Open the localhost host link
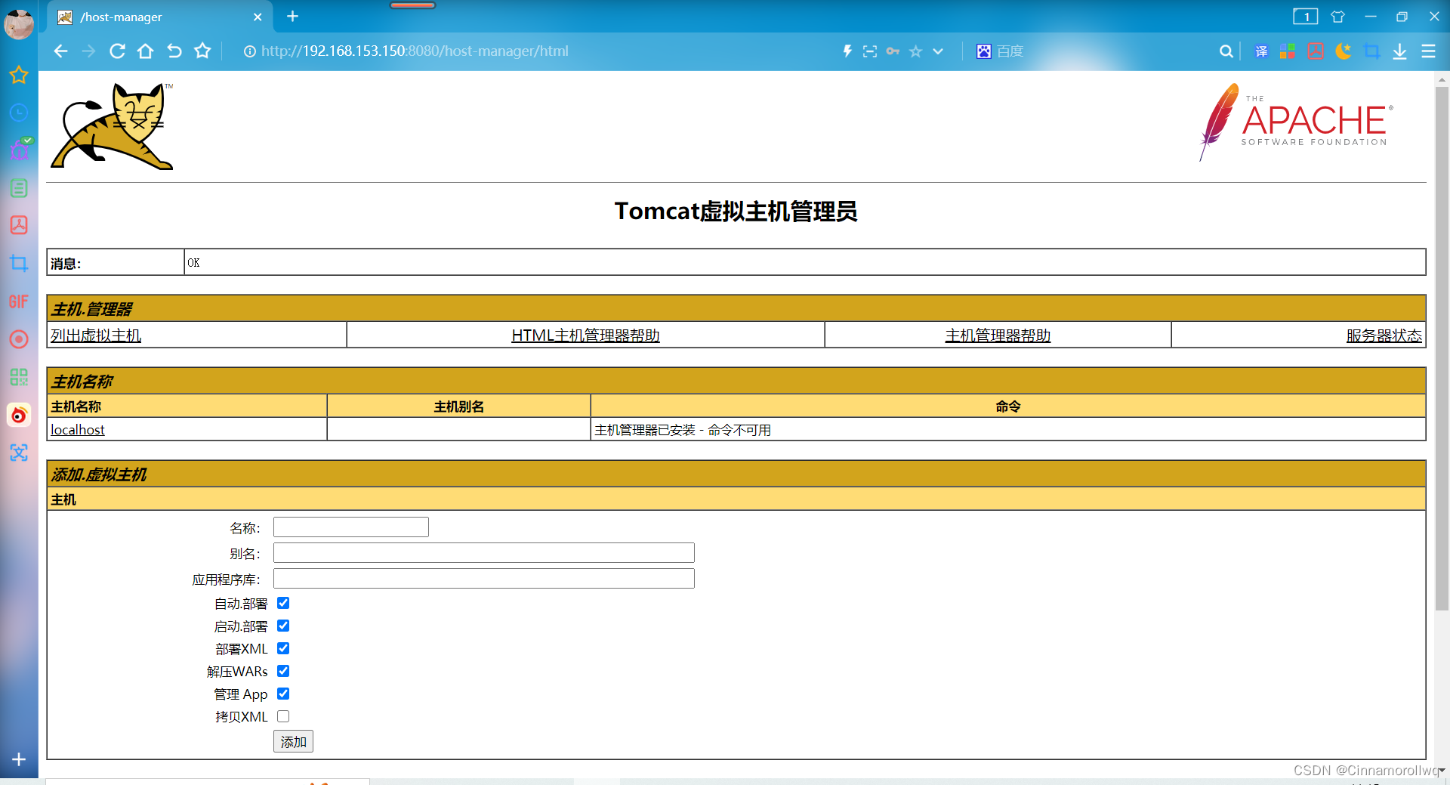 (77, 429)
